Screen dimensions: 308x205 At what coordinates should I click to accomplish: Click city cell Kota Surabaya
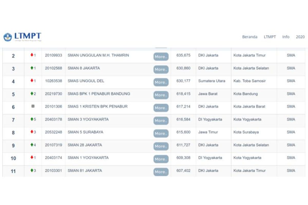246,132
